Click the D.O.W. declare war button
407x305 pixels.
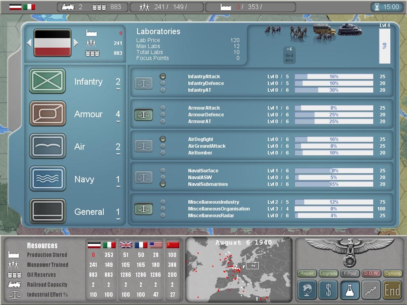click(371, 274)
